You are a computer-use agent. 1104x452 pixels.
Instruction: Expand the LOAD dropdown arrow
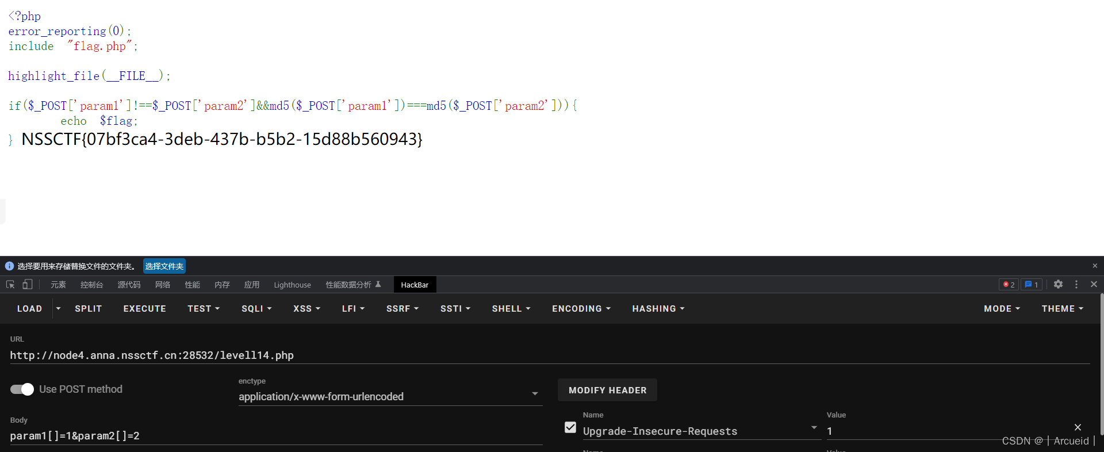click(58, 309)
